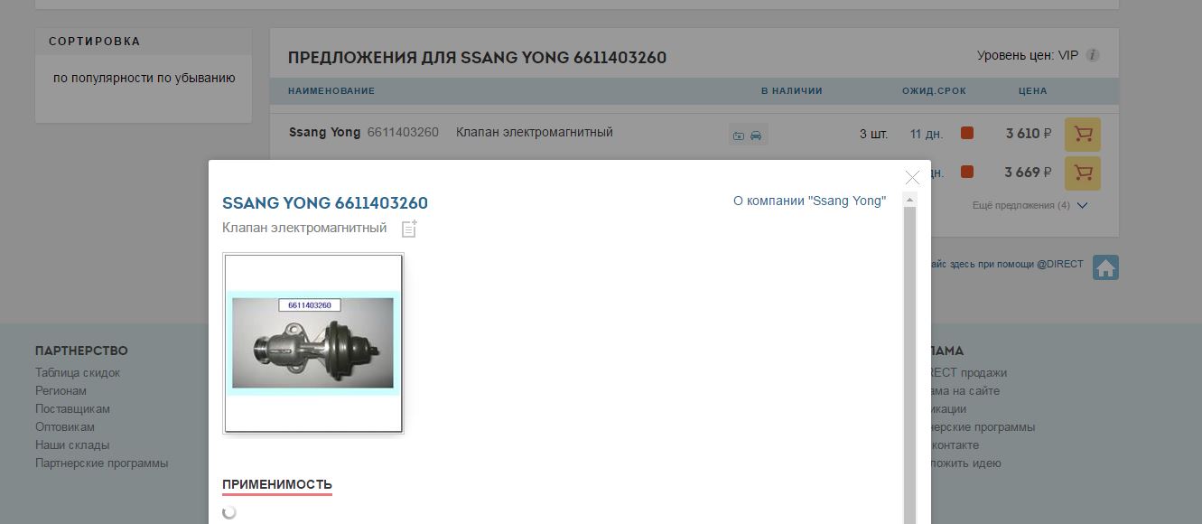This screenshot has height=524, width=1202.
Task: Click the popup title "SSANG YONG 6611403260"
Action: pyautogui.click(x=325, y=202)
